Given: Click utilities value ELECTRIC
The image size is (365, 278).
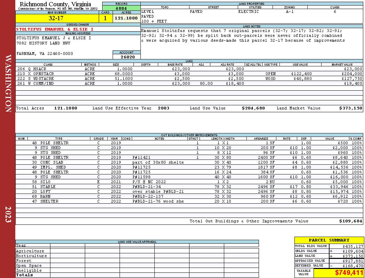Looking at the screenshot, I should tap(249, 11).
